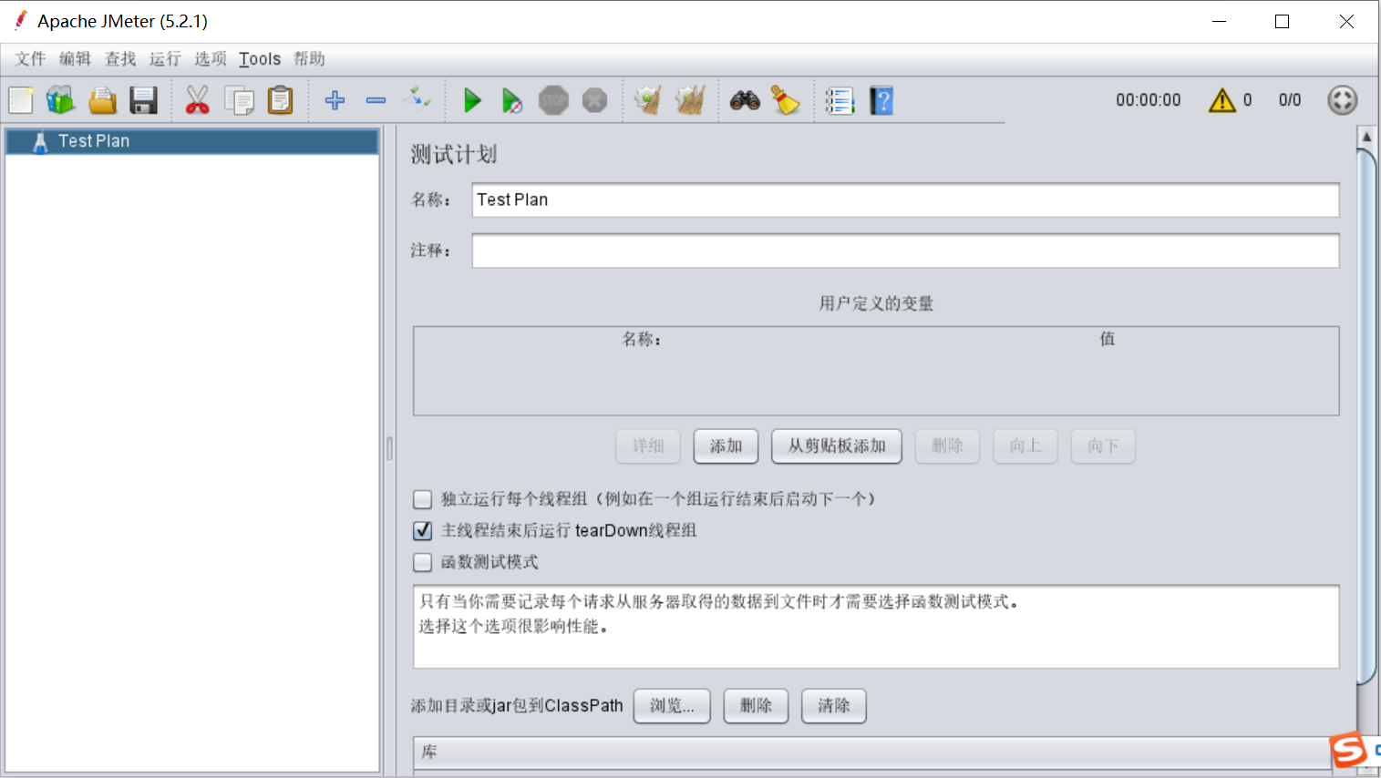Open the 文件 menu

click(x=30, y=59)
